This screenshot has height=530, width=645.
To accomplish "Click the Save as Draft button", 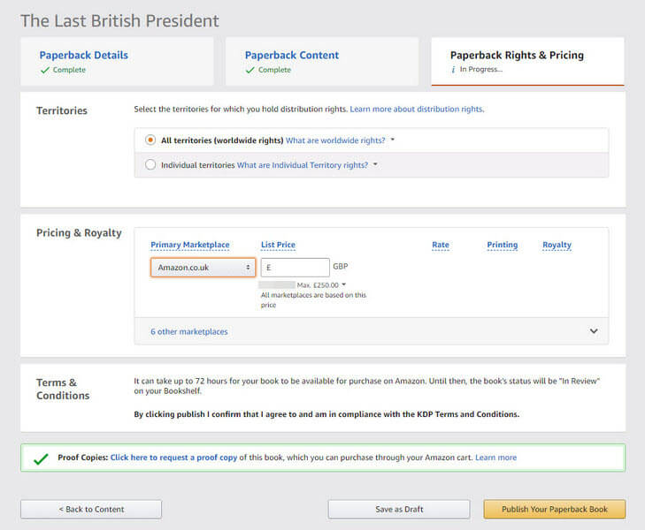I will (x=399, y=509).
